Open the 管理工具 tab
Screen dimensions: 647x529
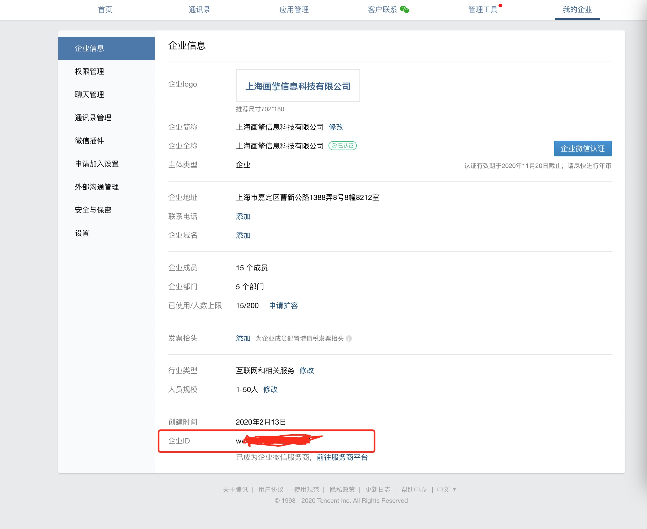[x=482, y=9]
